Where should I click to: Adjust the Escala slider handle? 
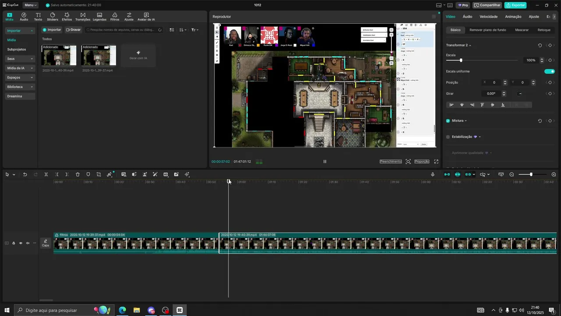coord(461,60)
